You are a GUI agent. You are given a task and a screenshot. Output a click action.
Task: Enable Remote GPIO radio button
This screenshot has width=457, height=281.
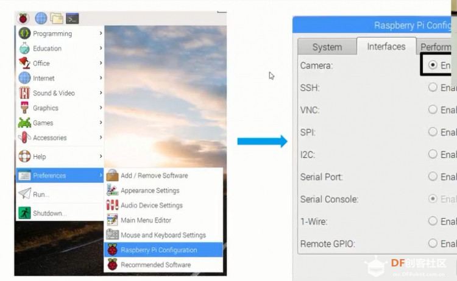433,243
